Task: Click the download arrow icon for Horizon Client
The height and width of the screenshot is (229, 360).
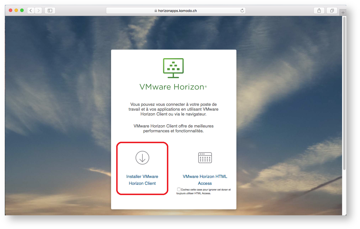Action: pyautogui.click(x=142, y=157)
